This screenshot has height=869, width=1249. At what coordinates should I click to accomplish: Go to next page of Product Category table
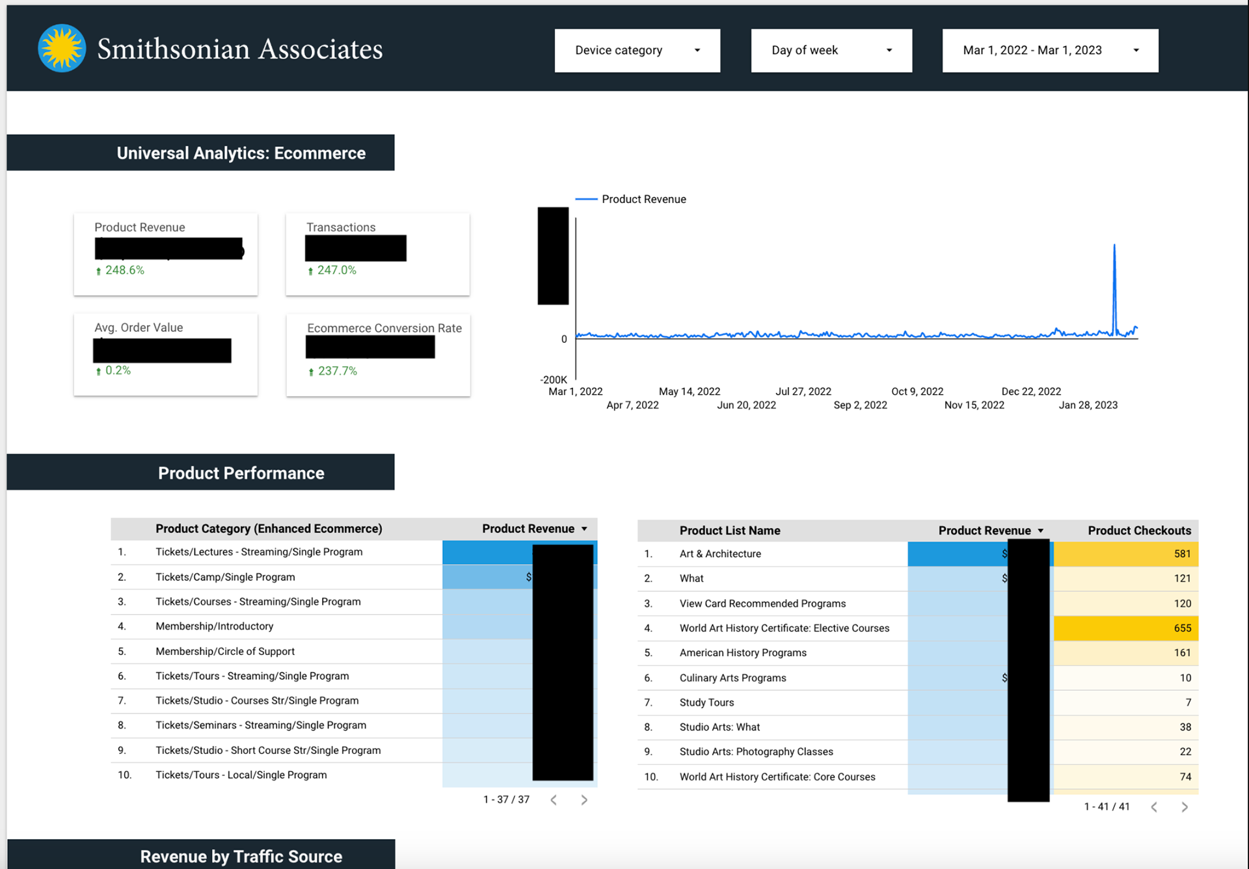coord(584,800)
